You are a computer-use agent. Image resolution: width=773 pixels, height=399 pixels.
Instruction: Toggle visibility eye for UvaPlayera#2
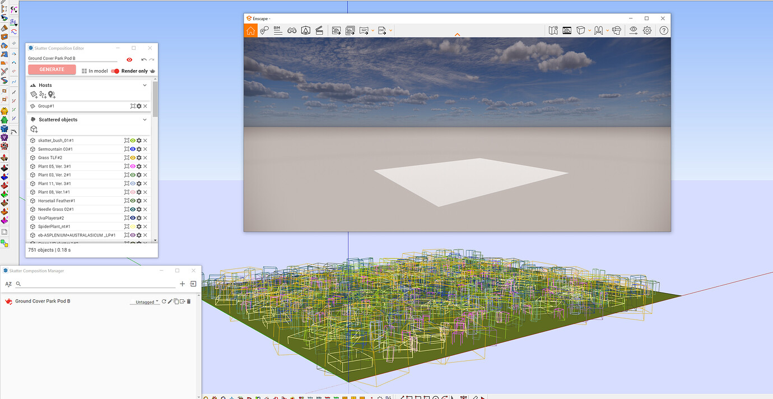pos(133,218)
